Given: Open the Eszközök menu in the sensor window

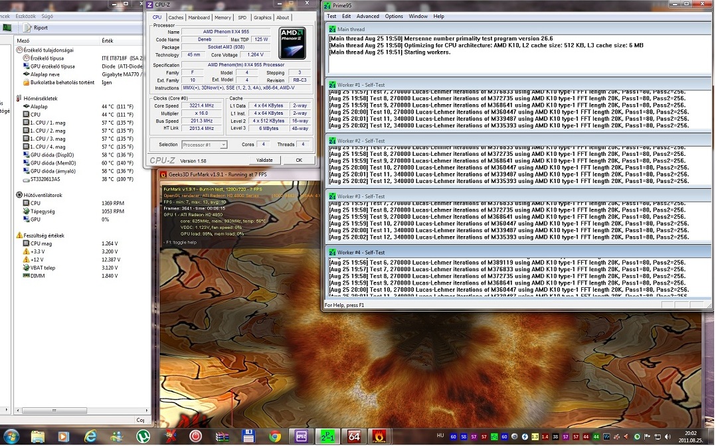Looking at the screenshot, I should pos(25,16).
